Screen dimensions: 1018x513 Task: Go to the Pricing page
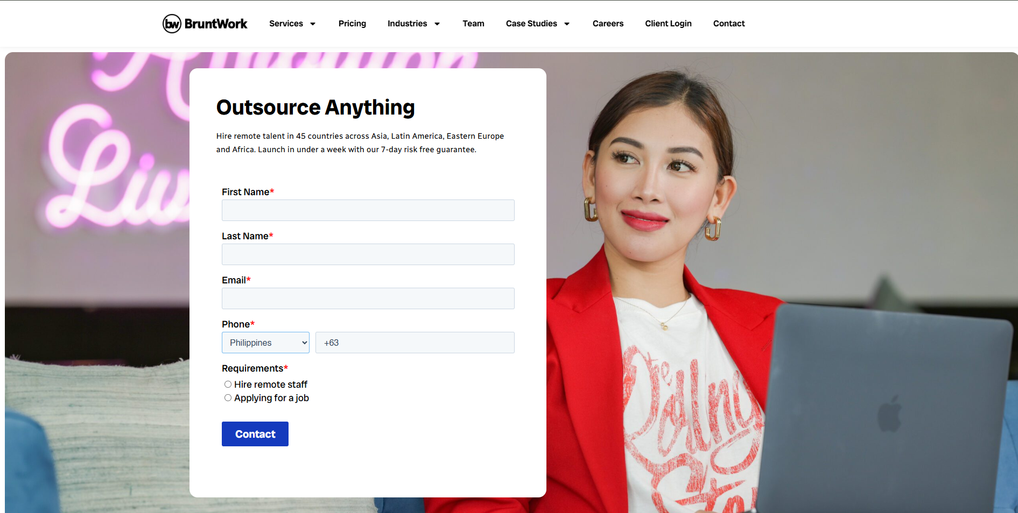pyautogui.click(x=352, y=24)
